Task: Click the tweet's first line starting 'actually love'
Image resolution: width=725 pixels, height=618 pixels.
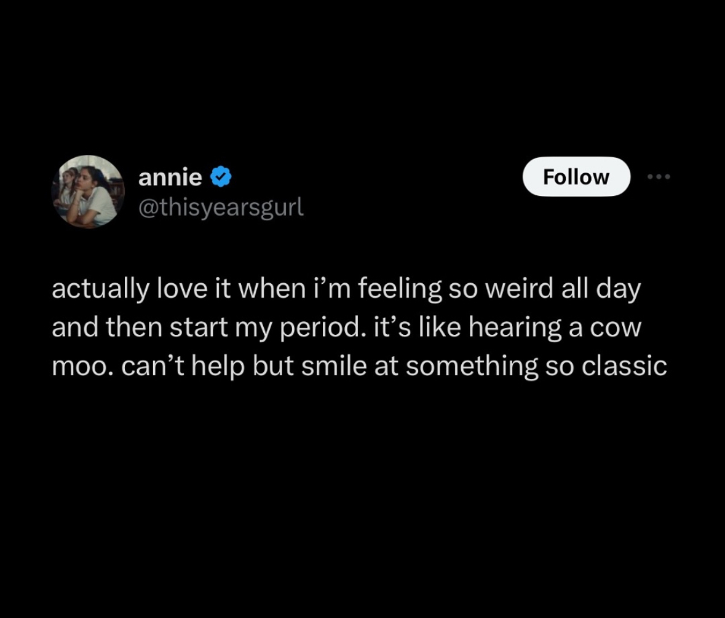Action: 346,289
